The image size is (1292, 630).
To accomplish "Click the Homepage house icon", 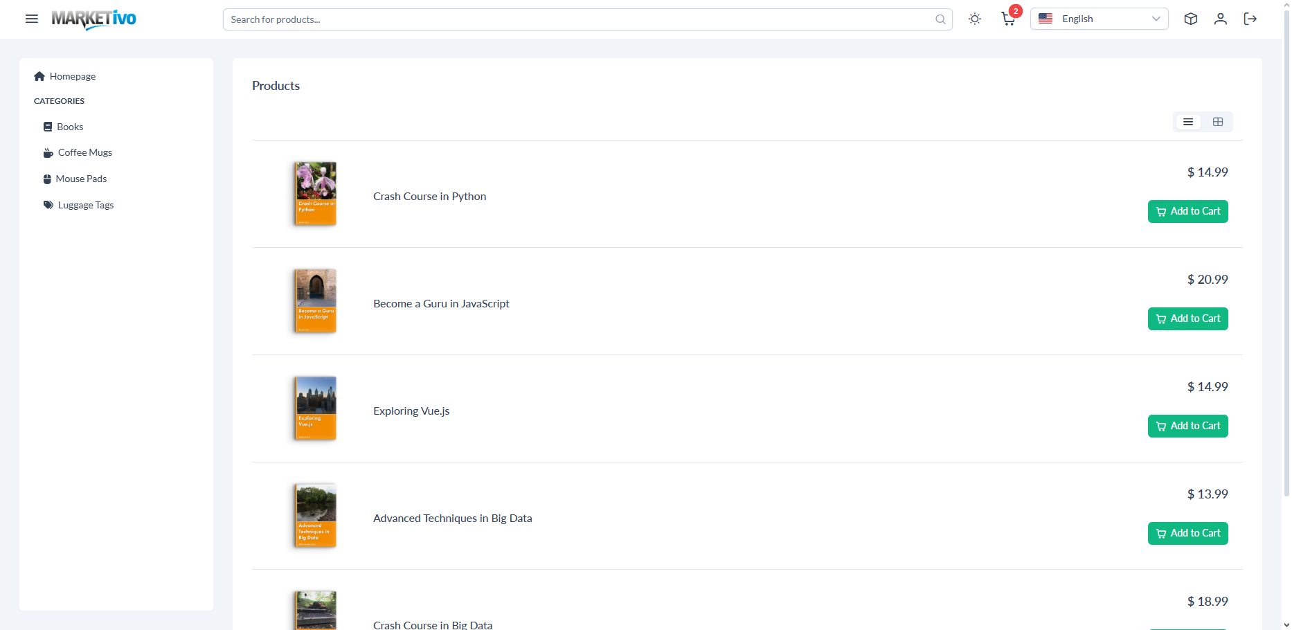I will [x=39, y=76].
